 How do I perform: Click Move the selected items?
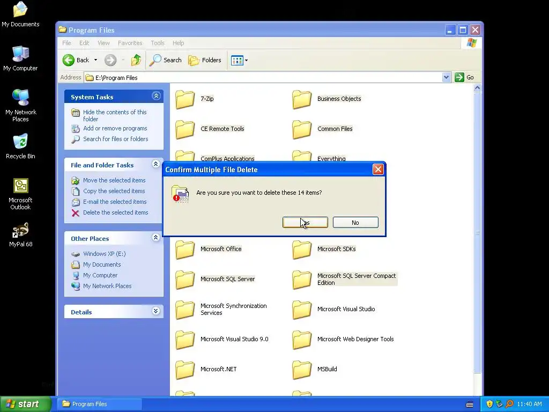(114, 180)
